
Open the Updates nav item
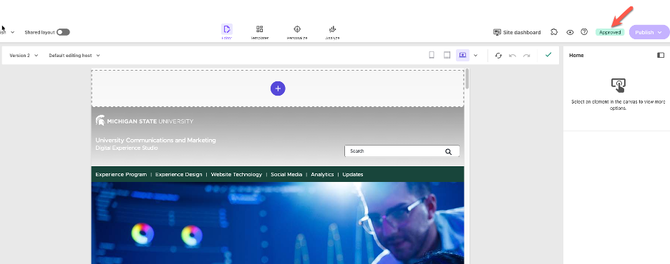[x=352, y=174]
